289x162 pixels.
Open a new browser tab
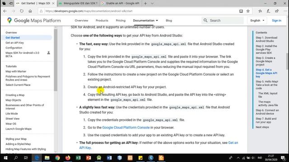pos(145,3)
